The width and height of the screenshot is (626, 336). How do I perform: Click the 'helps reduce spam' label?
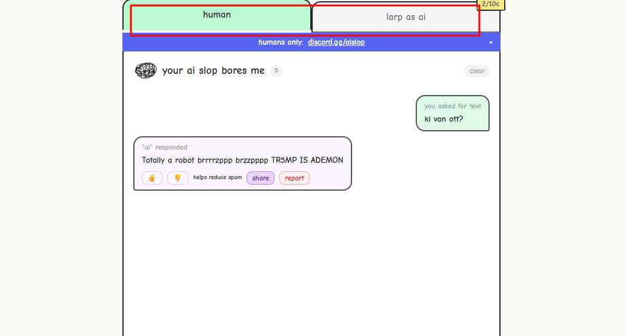tap(218, 177)
